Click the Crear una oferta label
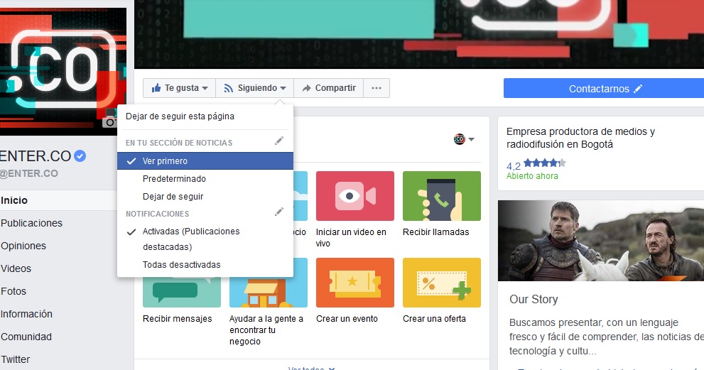 (x=434, y=318)
